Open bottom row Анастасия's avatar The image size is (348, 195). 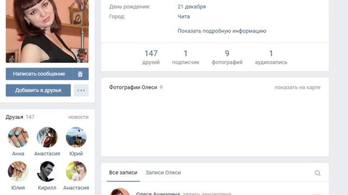click(76, 171)
